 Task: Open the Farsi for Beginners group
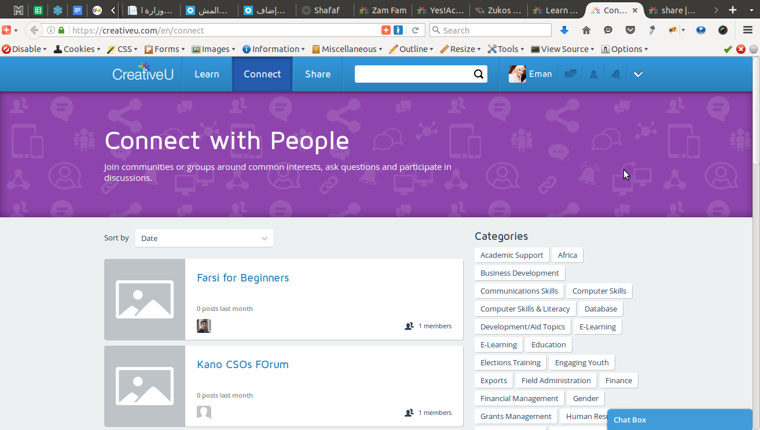tap(243, 278)
